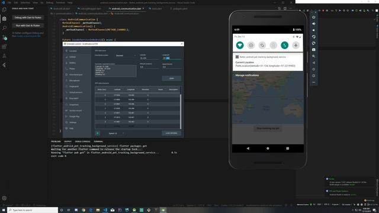
Task: Click the Altitude (meters) input field
Action: [149, 67]
